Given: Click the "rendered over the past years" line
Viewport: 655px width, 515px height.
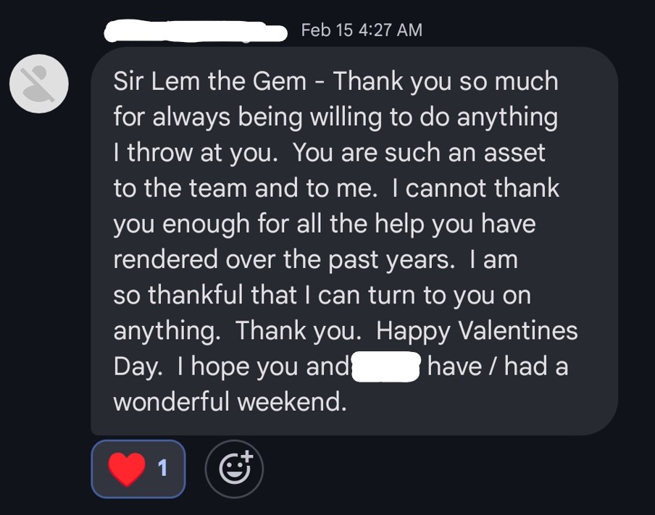Looking at the screenshot, I should pos(284,259).
